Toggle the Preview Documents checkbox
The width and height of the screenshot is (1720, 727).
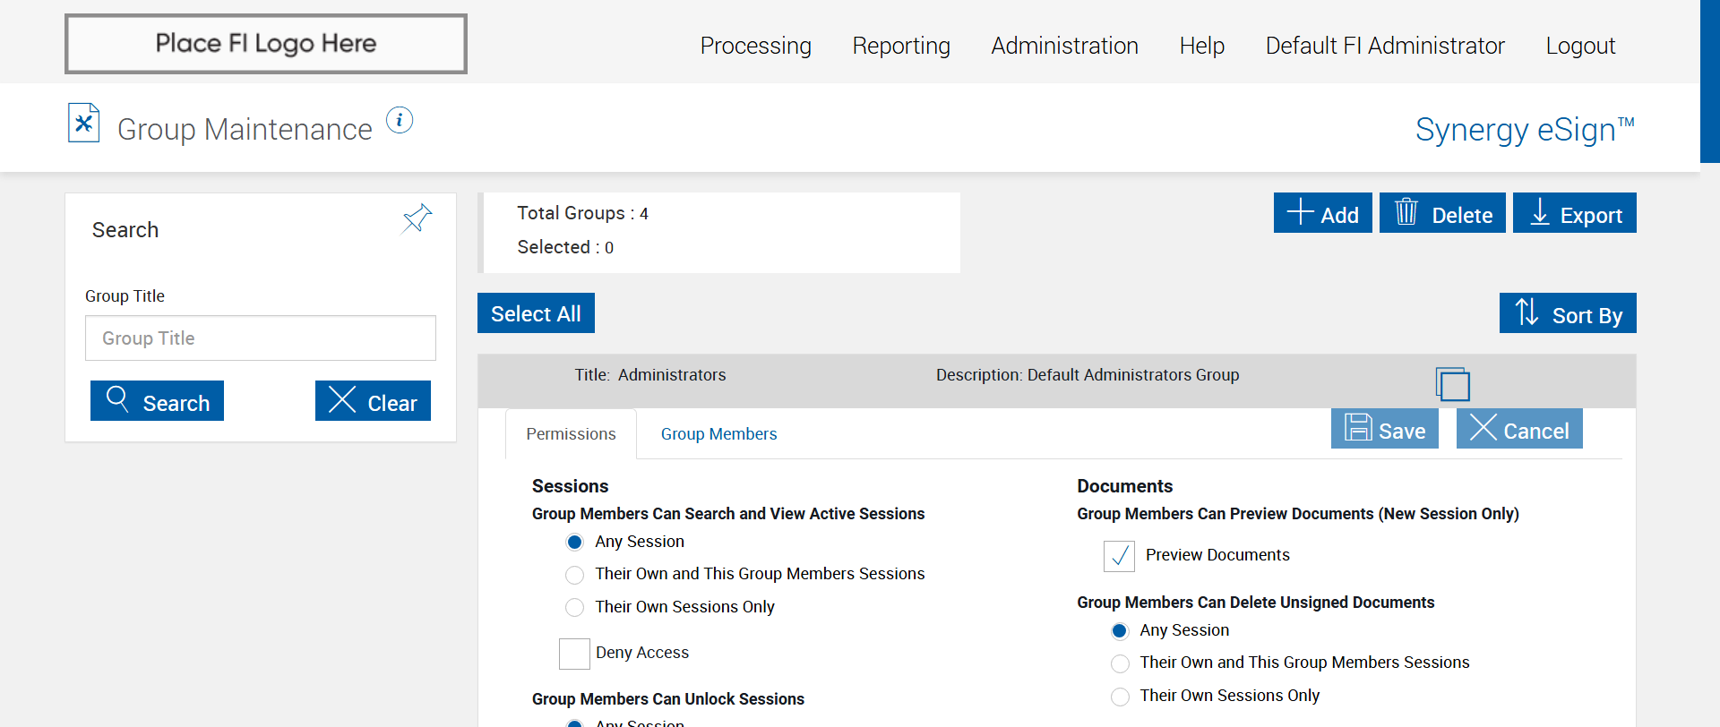(x=1119, y=556)
